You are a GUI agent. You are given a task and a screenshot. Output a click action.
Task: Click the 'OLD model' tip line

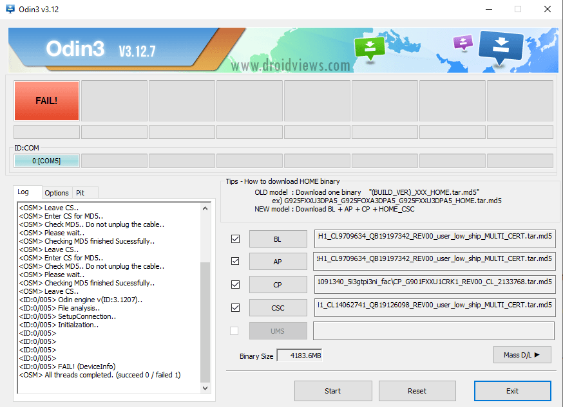367,192
